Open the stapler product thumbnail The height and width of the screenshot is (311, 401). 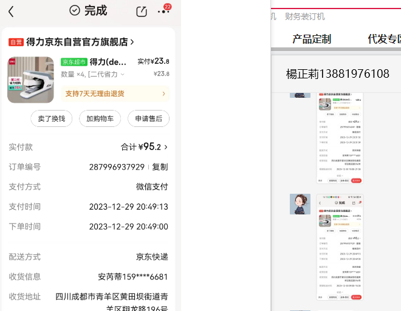coord(31,80)
